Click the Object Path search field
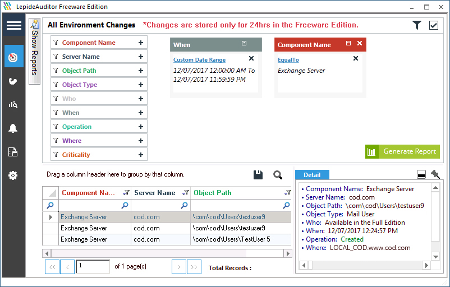The height and width of the screenshot is (287, 450). (241, 205)
